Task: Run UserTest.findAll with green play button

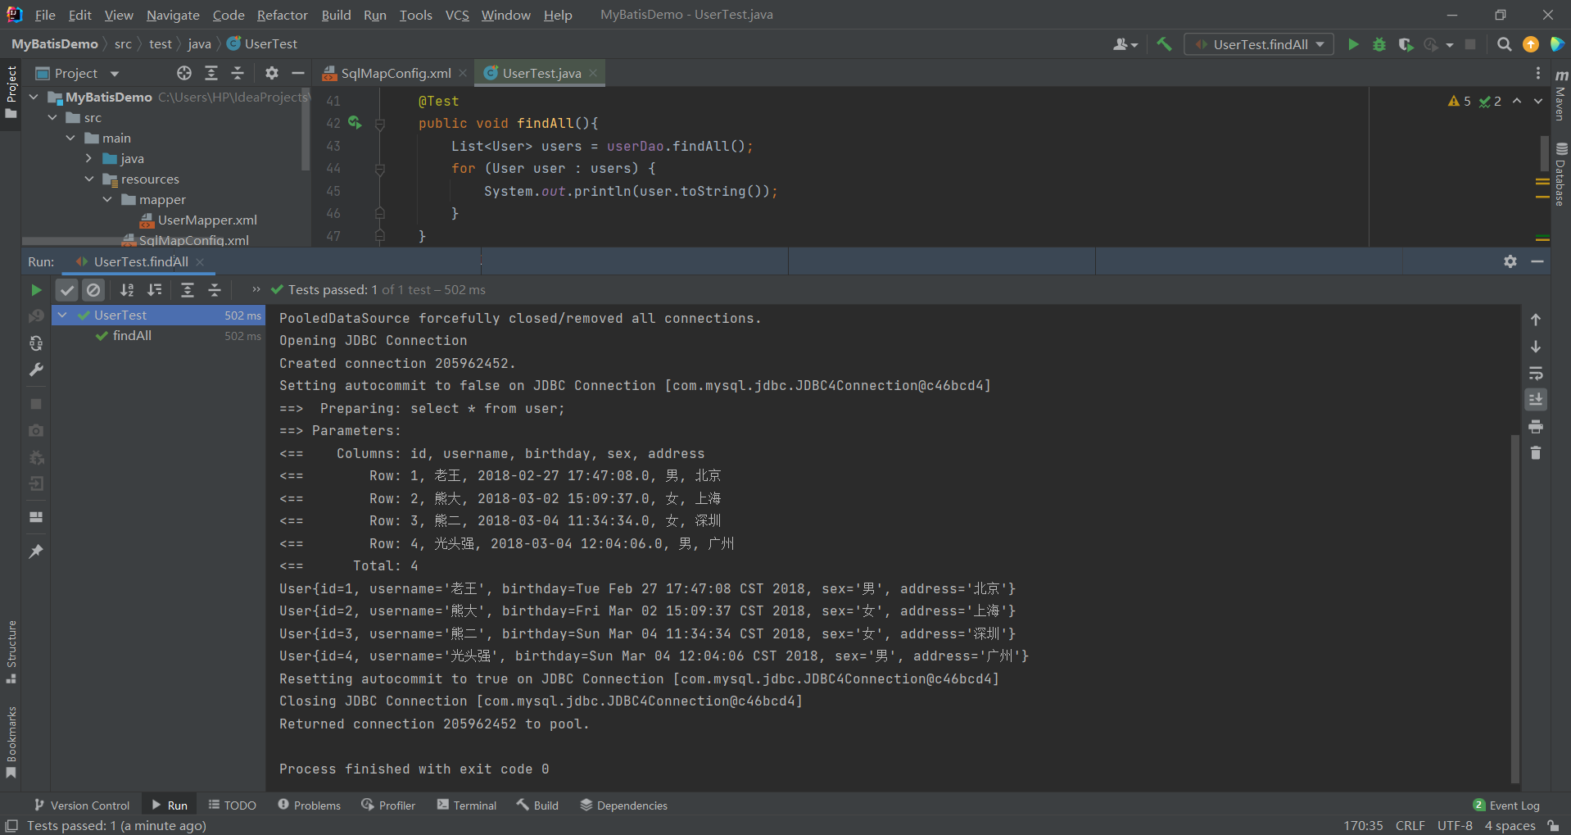Action: (x=1353, y=44)
